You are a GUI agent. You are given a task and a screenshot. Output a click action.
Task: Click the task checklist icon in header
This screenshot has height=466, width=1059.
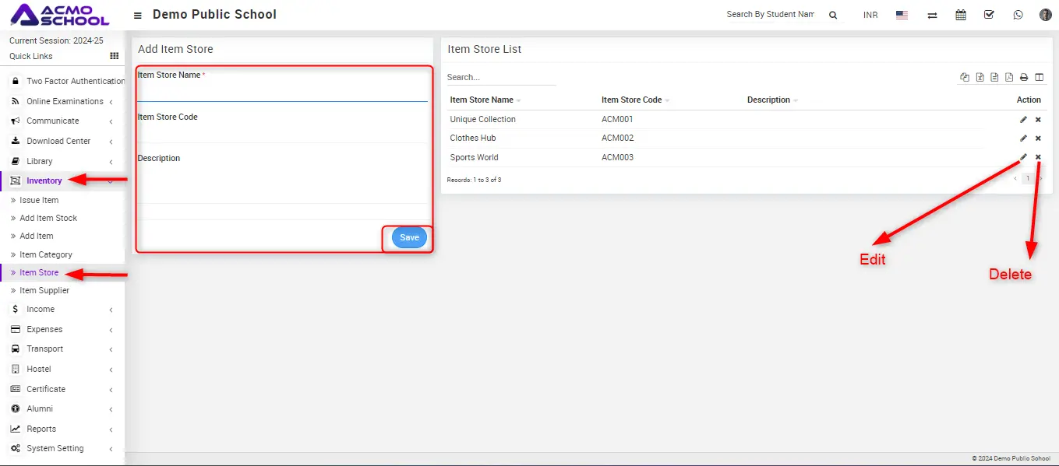(x=989, y=15)
